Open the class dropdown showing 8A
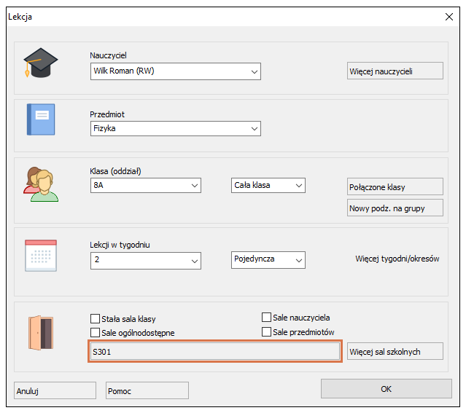466x413 pixels. [x=145, y=186]
